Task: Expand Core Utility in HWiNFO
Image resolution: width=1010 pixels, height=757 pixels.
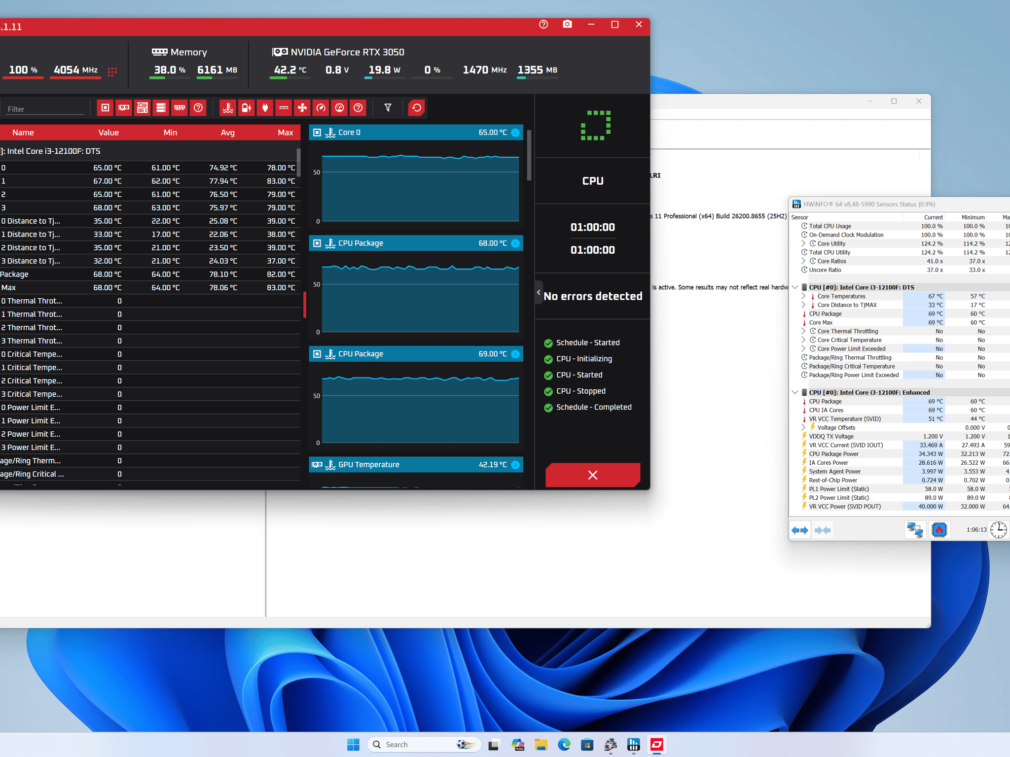Action: pyautogui.click(x=803, y=243)
